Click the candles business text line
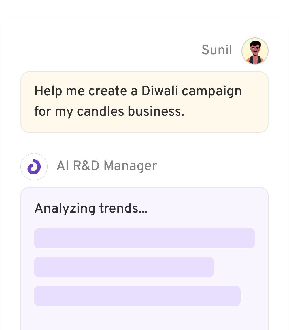 pos(109,112)
